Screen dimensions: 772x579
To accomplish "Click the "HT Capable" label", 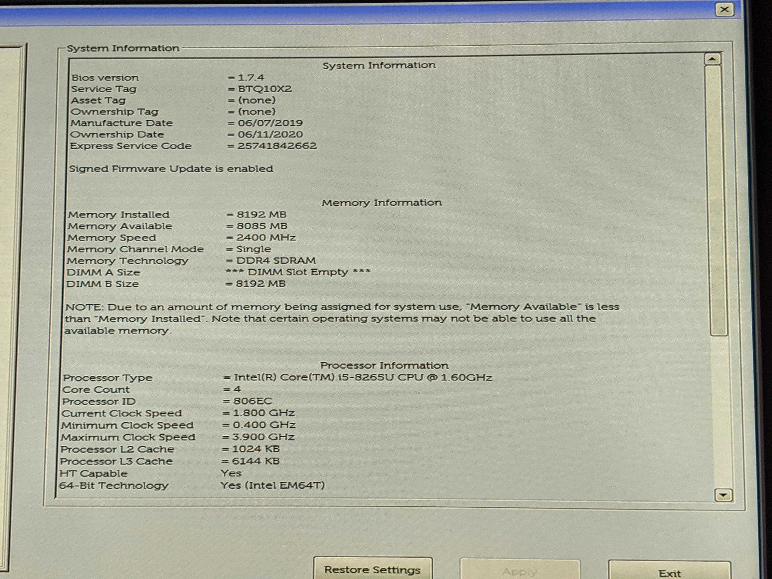I will click(94, 474).
